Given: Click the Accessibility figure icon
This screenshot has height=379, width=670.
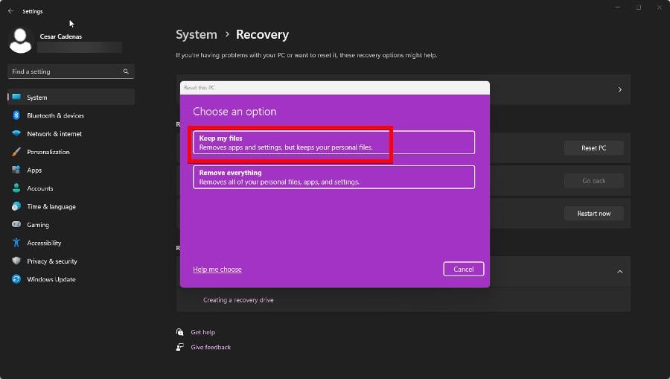Looking at the screenshot, I should click(16, 243).
